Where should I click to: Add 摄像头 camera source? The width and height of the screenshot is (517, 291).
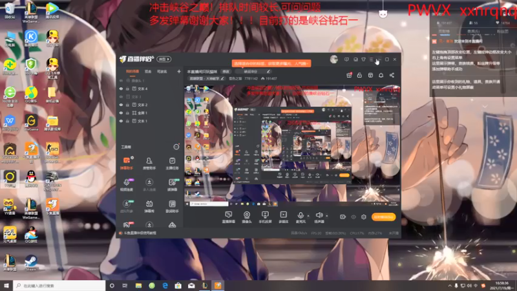pos(247,217)
